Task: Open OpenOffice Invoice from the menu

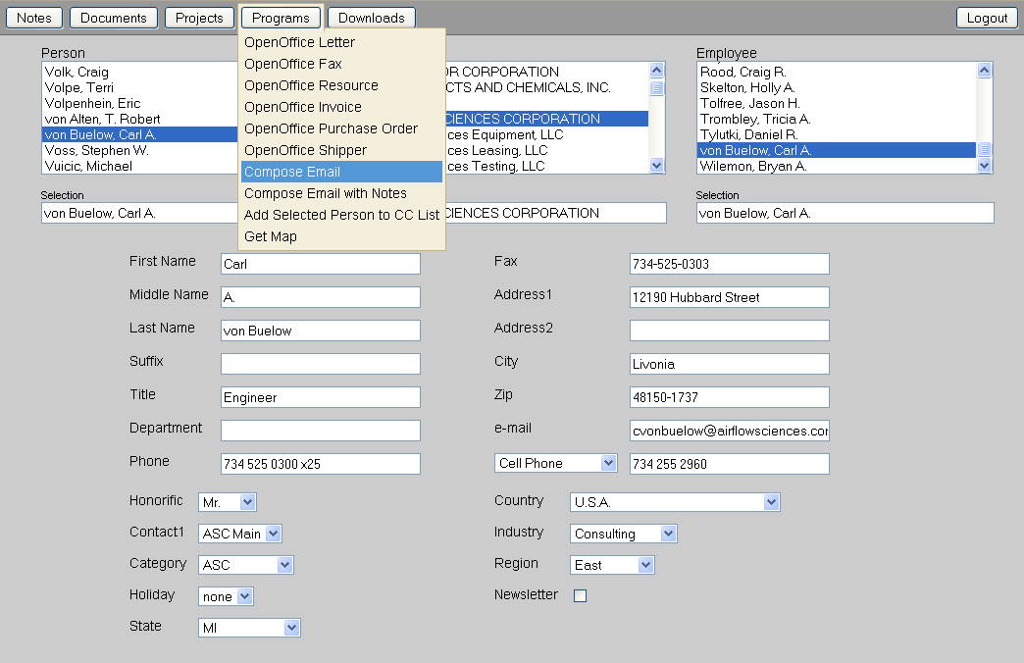Action: pyautogui.click(x=302, y=107)
